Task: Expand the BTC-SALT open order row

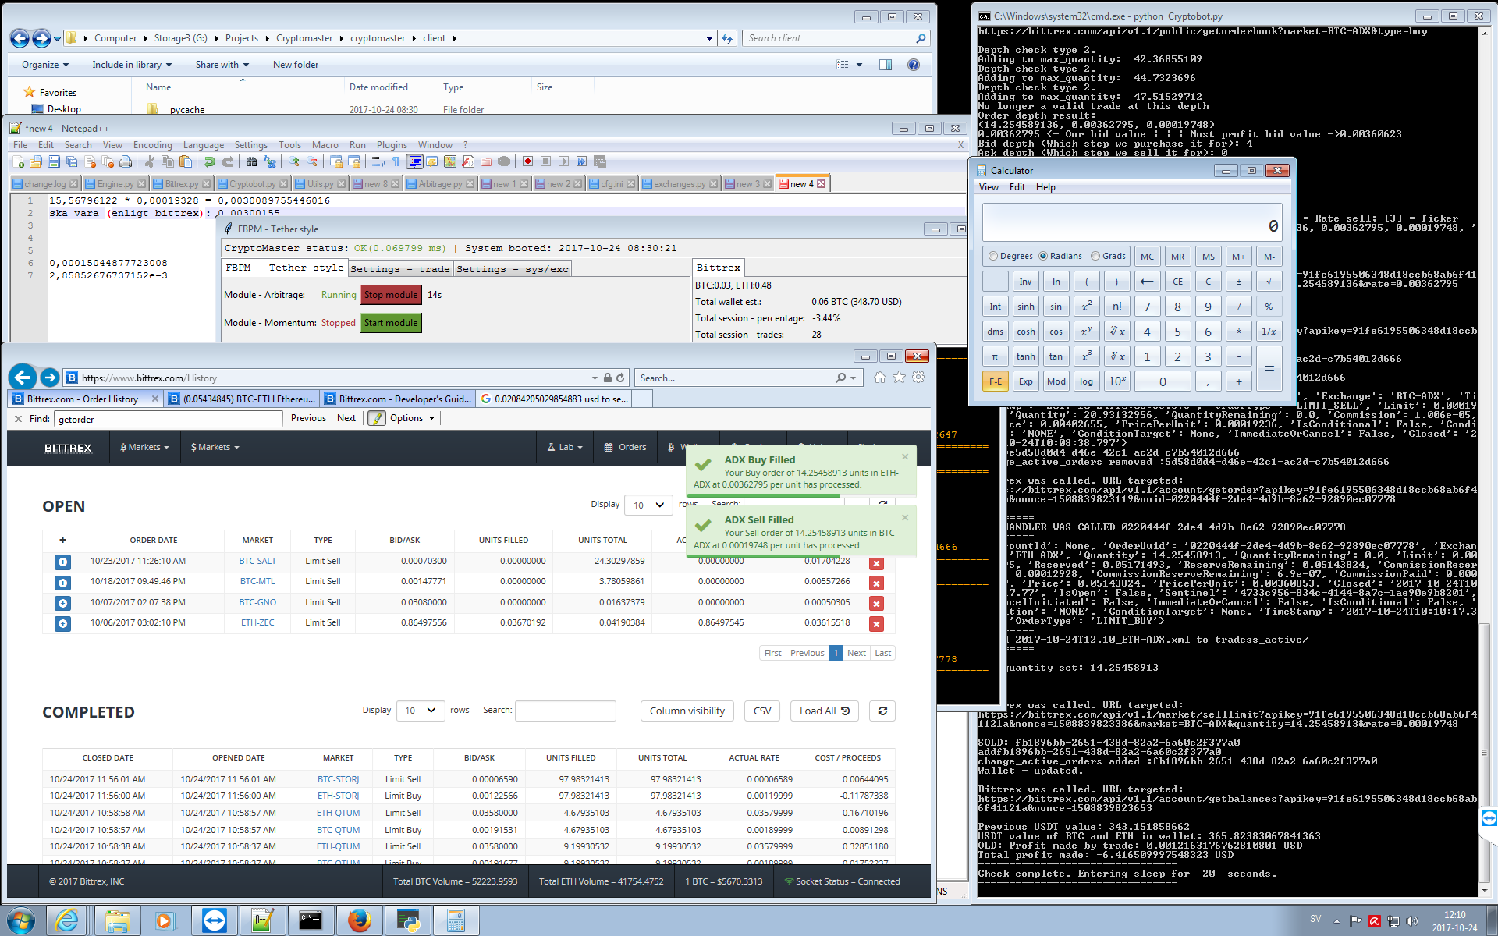Action: (x=63, y=562)
